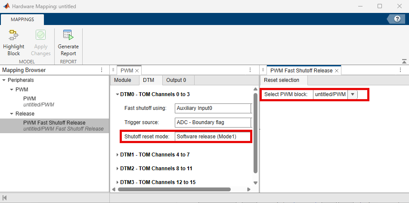409x203 pixels.
Task: Click the horizontal scrollbar right arrow
Action: [249, 189]
